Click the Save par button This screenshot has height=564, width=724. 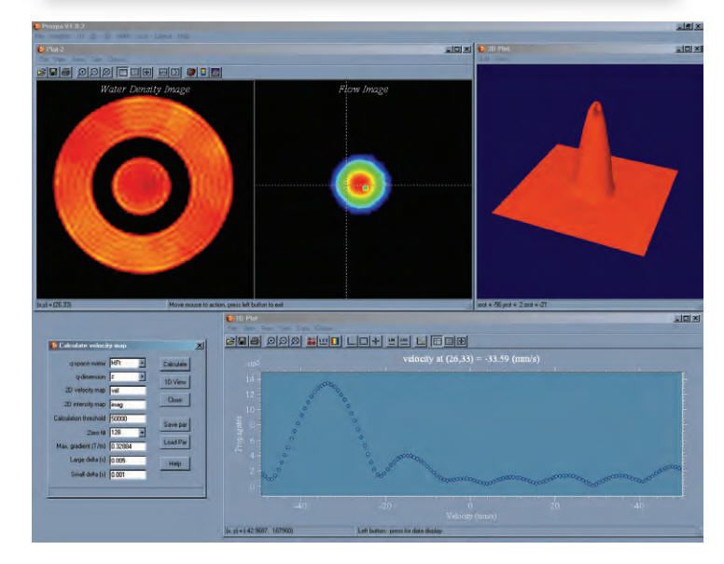pyautogui.click(x=175, y=423)
